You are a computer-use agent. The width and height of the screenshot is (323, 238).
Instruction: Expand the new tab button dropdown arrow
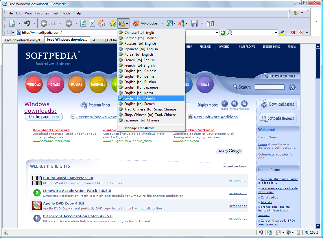tap(19, 23)
